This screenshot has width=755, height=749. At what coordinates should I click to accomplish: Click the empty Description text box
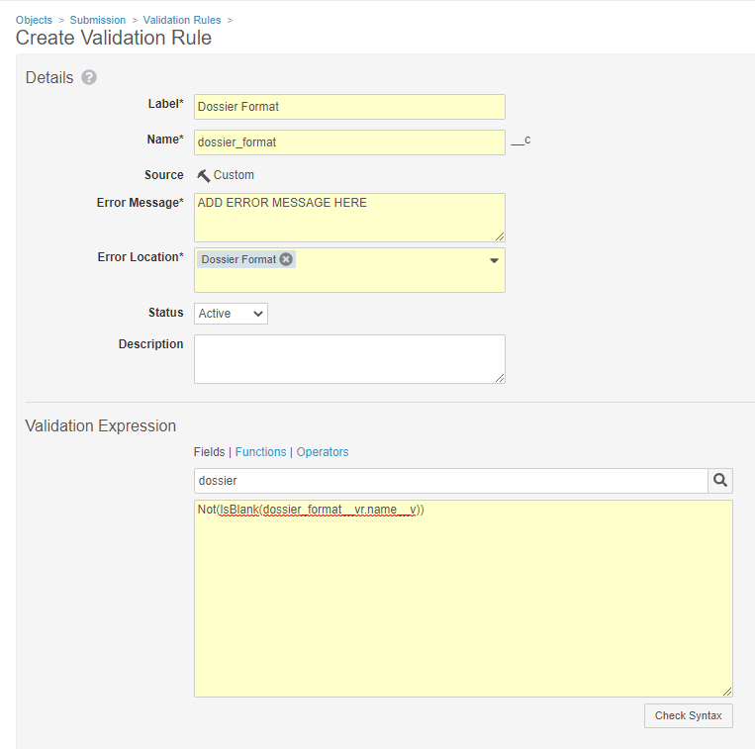349,358
